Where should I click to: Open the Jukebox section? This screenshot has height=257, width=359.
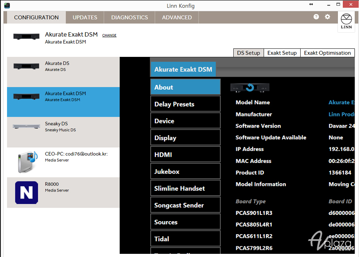(x=185, y=171)
